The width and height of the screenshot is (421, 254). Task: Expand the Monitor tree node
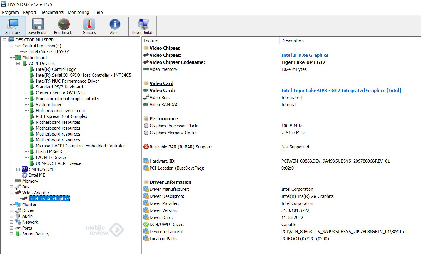11,204
